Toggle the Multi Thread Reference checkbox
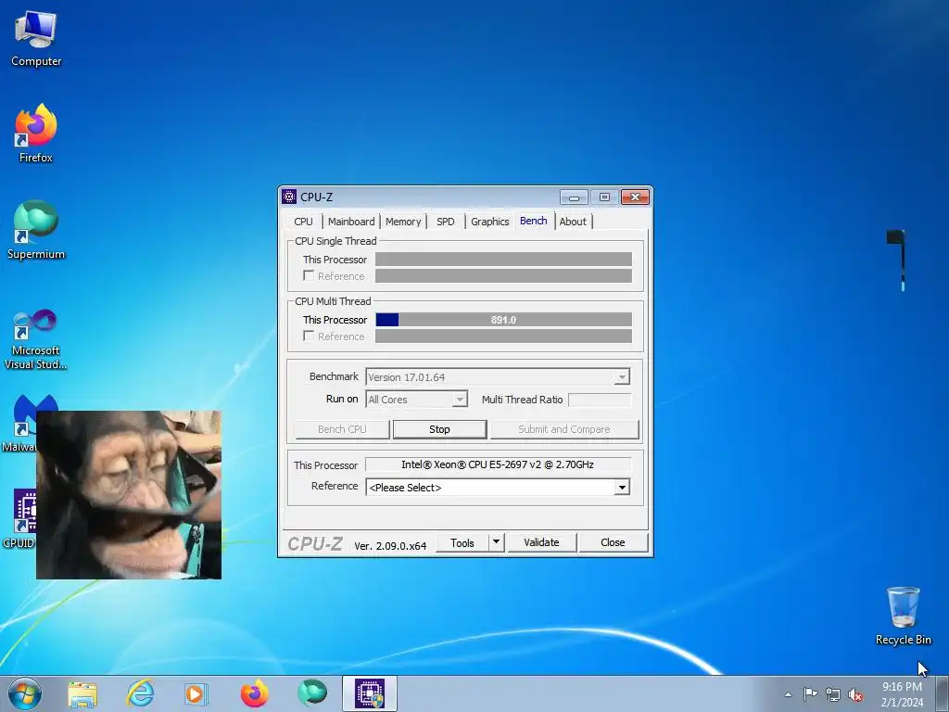This screenshot has width=949, height=712. [309, 336]
